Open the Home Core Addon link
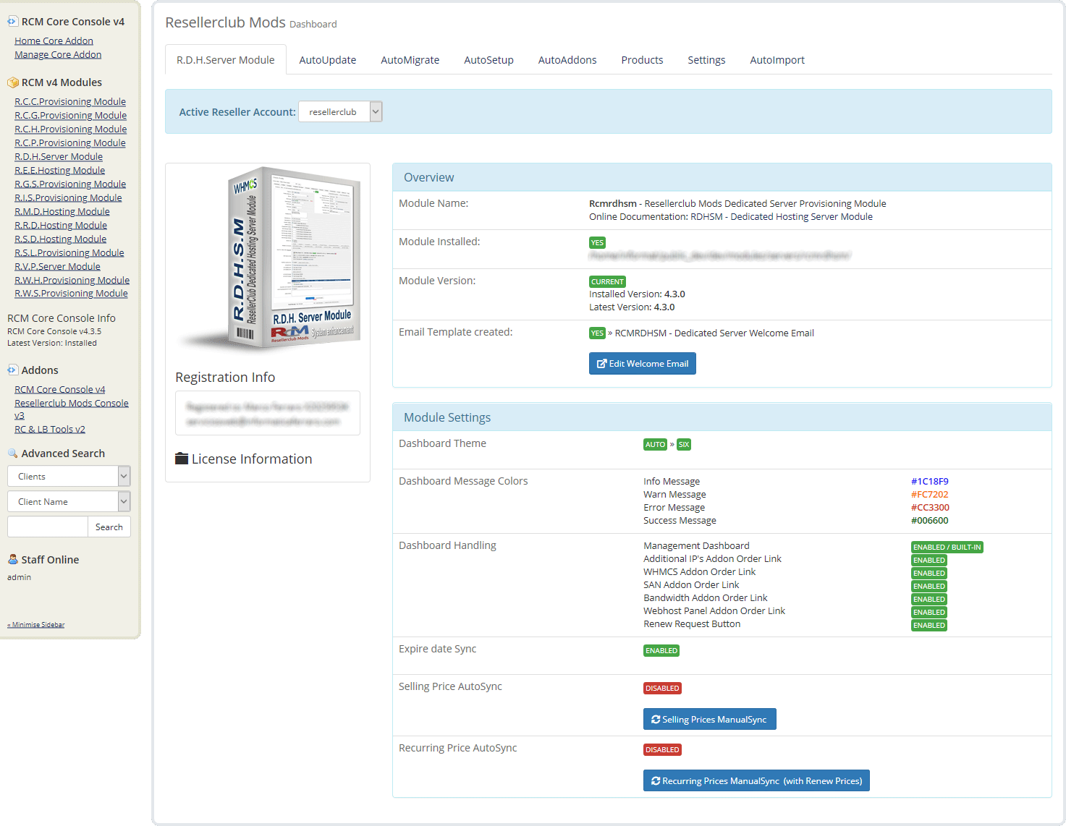1066x826 pixels. click(x=54, y=41)
